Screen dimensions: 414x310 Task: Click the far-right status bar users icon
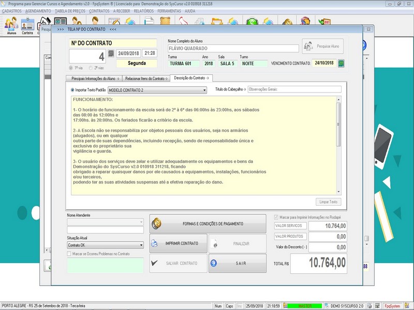pos(407,306)
